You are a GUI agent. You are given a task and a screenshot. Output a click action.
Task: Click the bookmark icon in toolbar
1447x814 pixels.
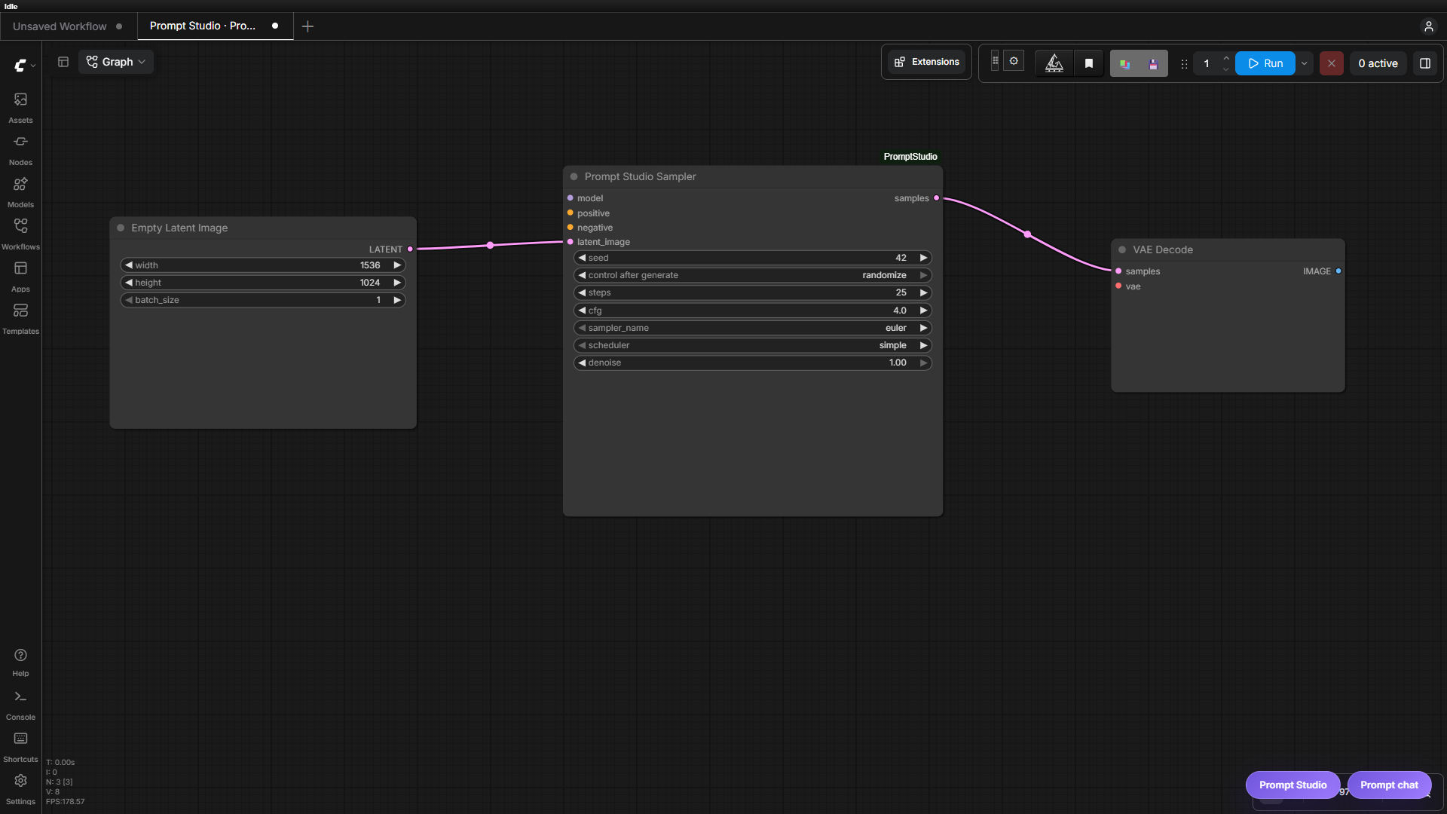coord(1088,63)
